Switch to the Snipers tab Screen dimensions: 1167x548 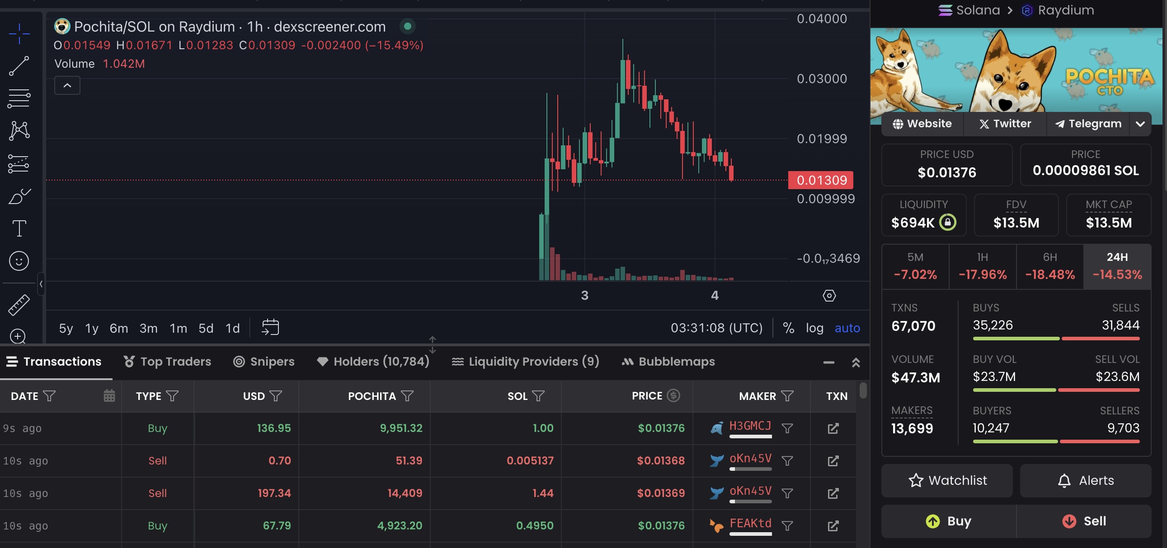point(264,361)
